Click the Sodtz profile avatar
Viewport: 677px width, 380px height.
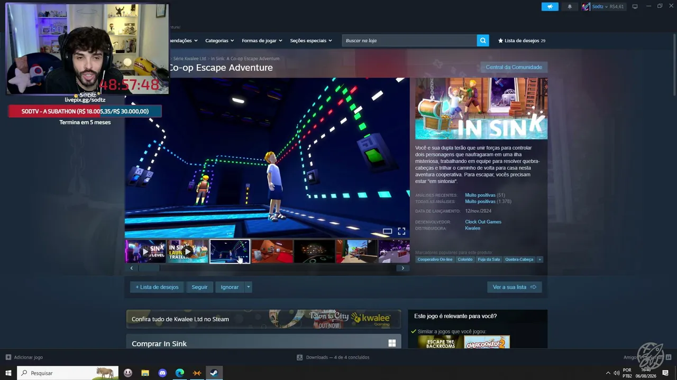[x=585, y=6]
